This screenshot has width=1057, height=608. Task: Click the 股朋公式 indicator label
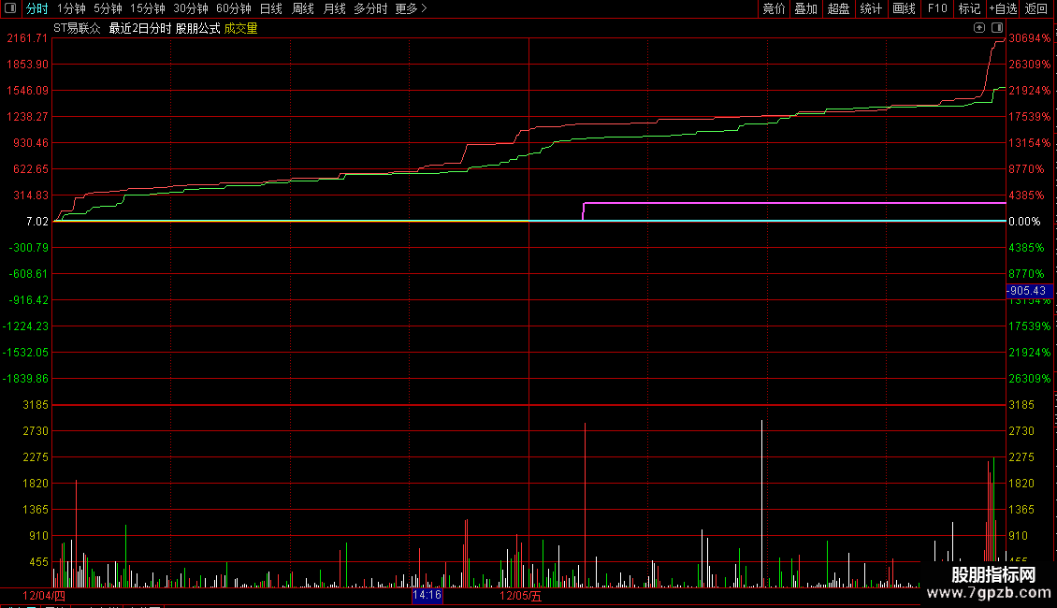click(x=197, y=28)
